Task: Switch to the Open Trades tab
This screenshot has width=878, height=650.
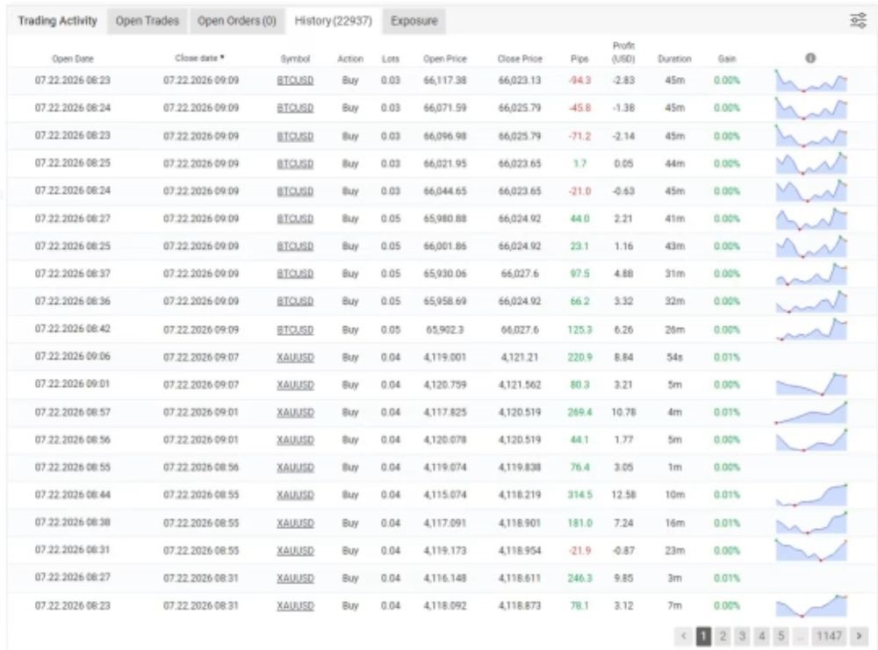Action: 148,21
